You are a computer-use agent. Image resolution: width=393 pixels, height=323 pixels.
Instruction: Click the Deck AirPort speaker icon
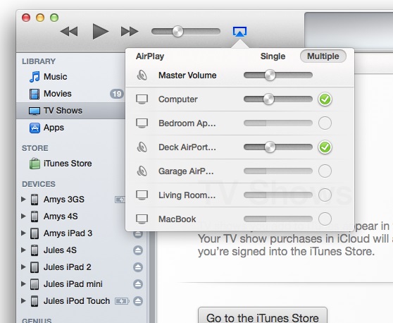[142, 147]
